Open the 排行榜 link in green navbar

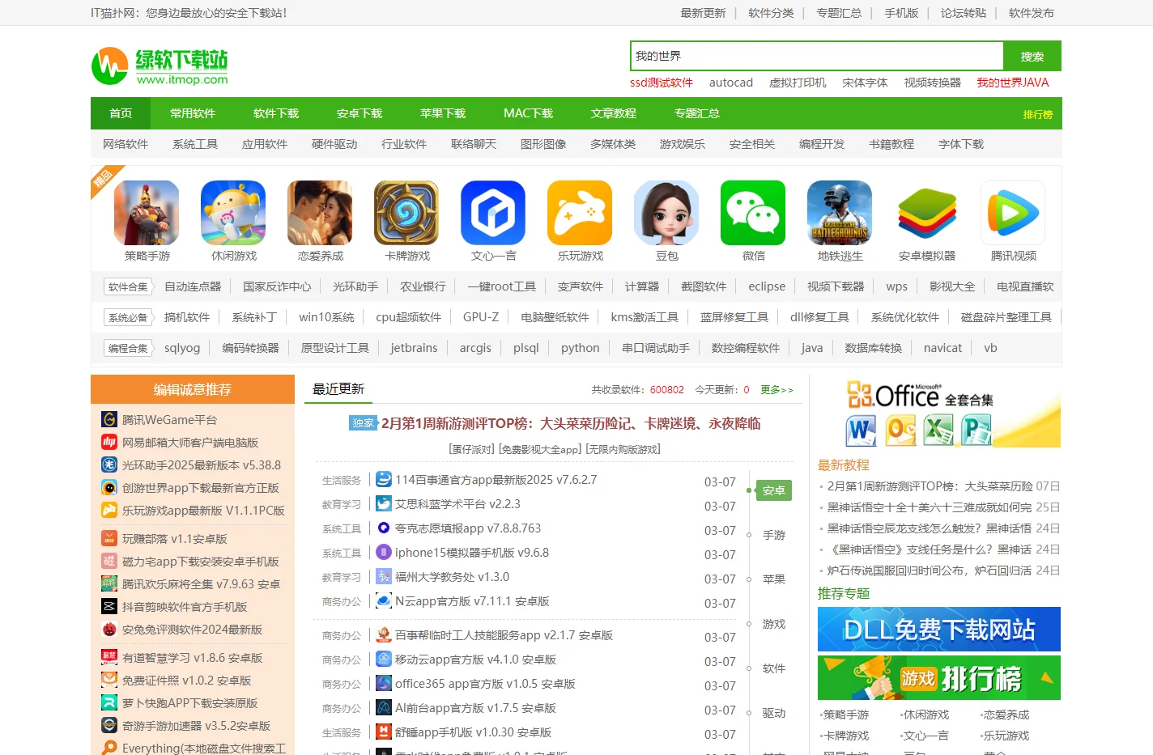1038,115
